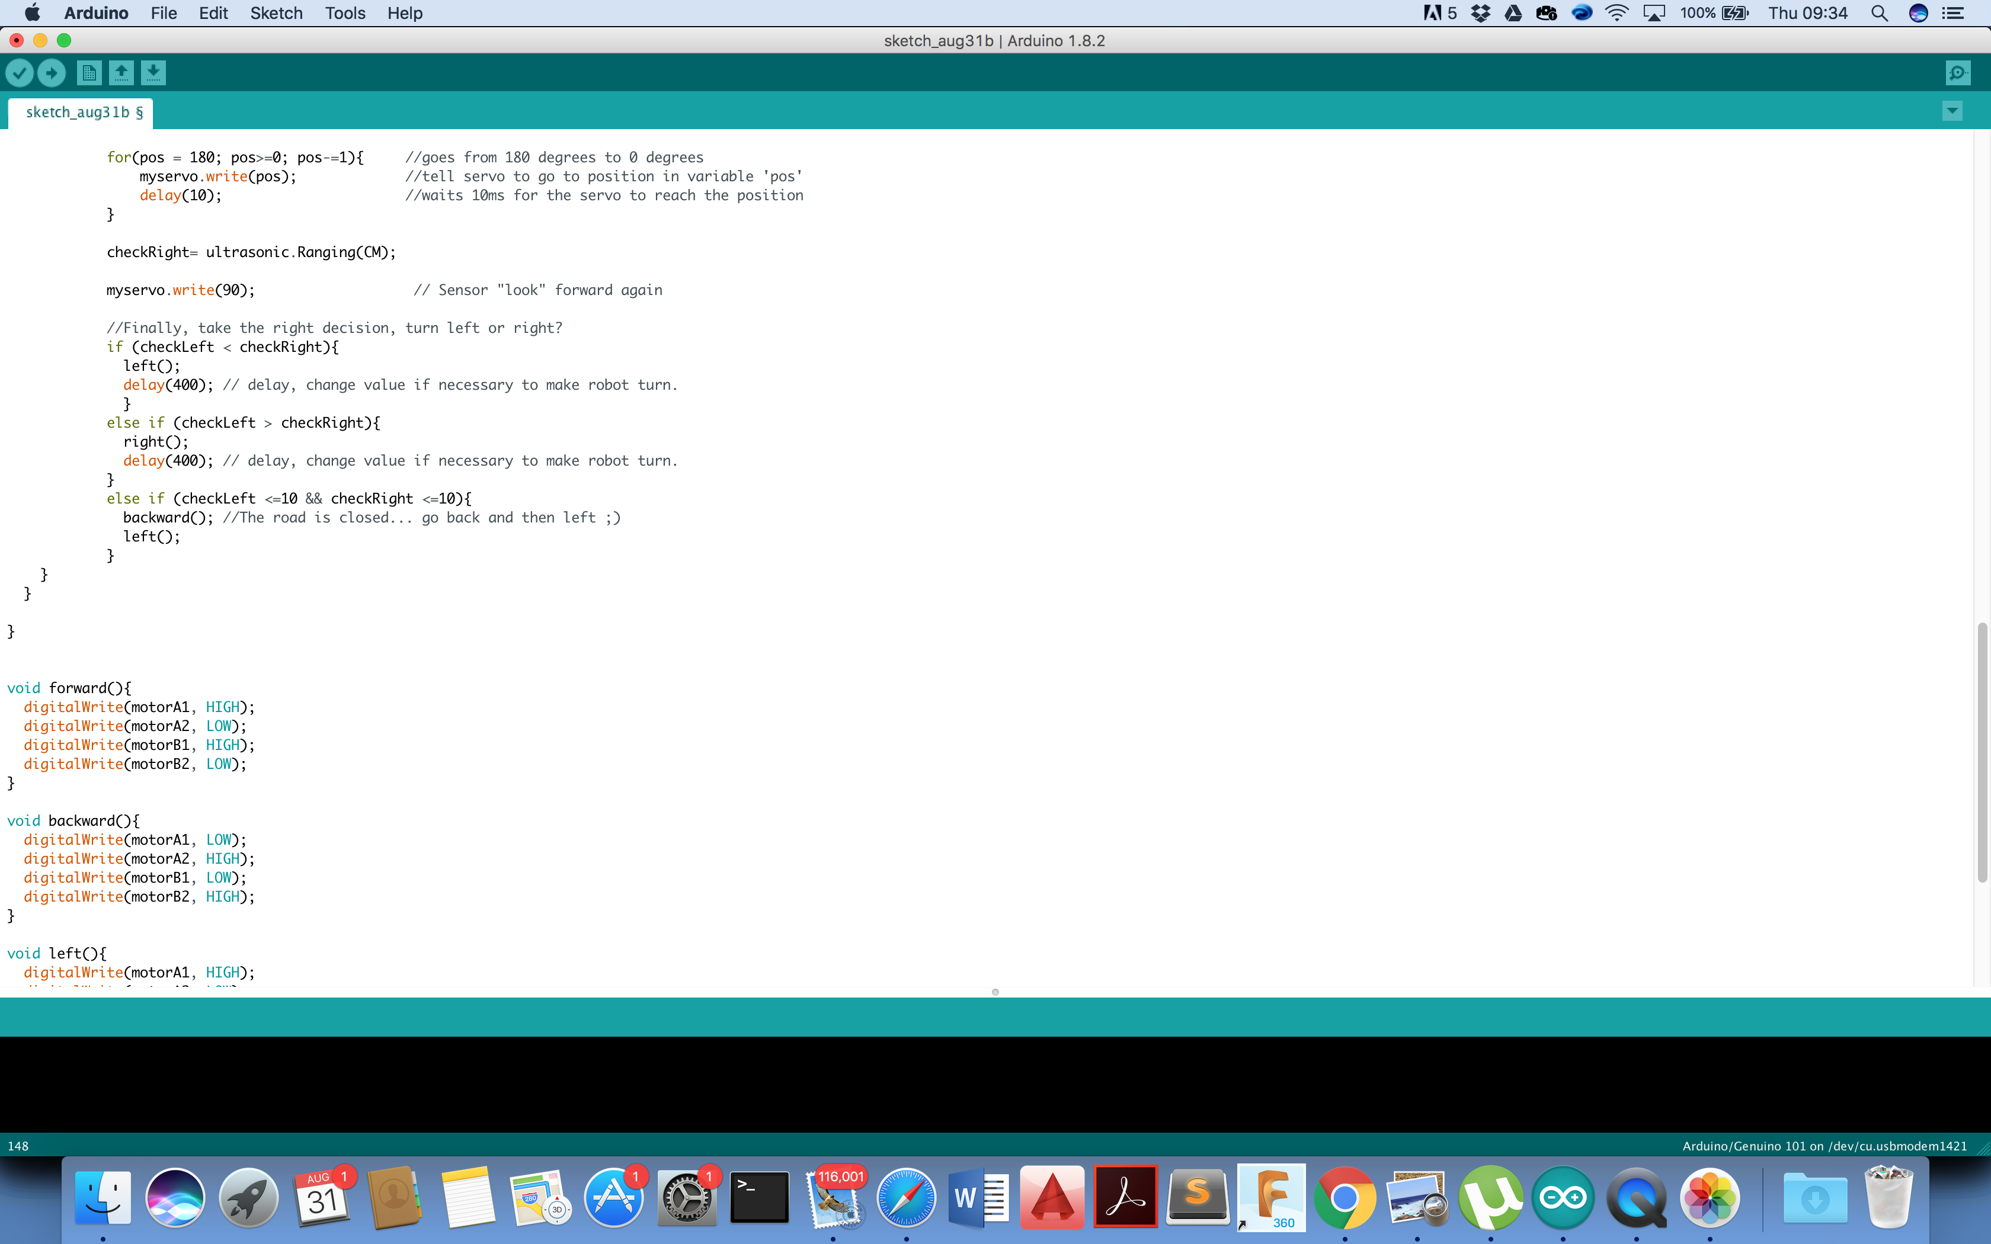Viewport: 1991px width, 1244px height.
Task: Click the clock showing Thu 09:34
Action: (1808, 13)
